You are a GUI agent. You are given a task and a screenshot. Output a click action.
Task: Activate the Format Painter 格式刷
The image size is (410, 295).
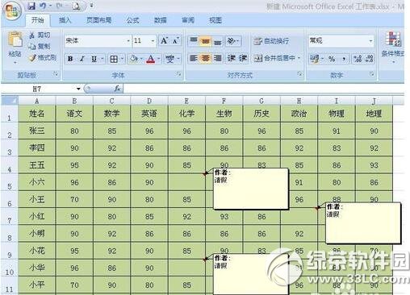click(43, 57)
